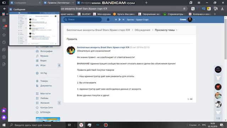Image resolution: width=227 pixels, height=128 pixels.
Task: Close the Правила tab
Action: pos(73,3)
